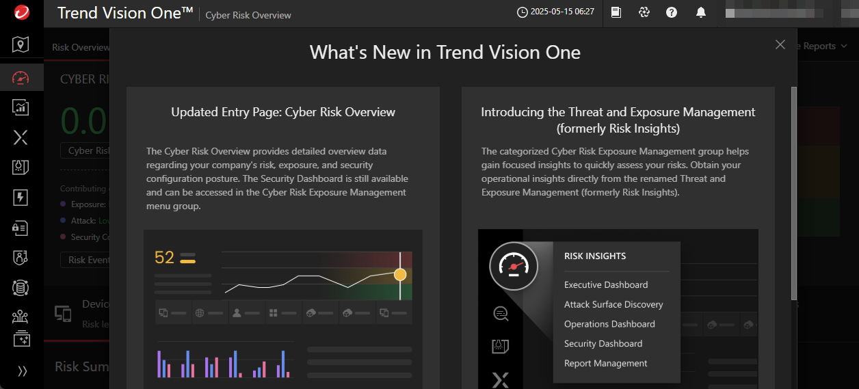Open the map pin sidebar icon
This screenshot has height=389, width=859.
21,45
